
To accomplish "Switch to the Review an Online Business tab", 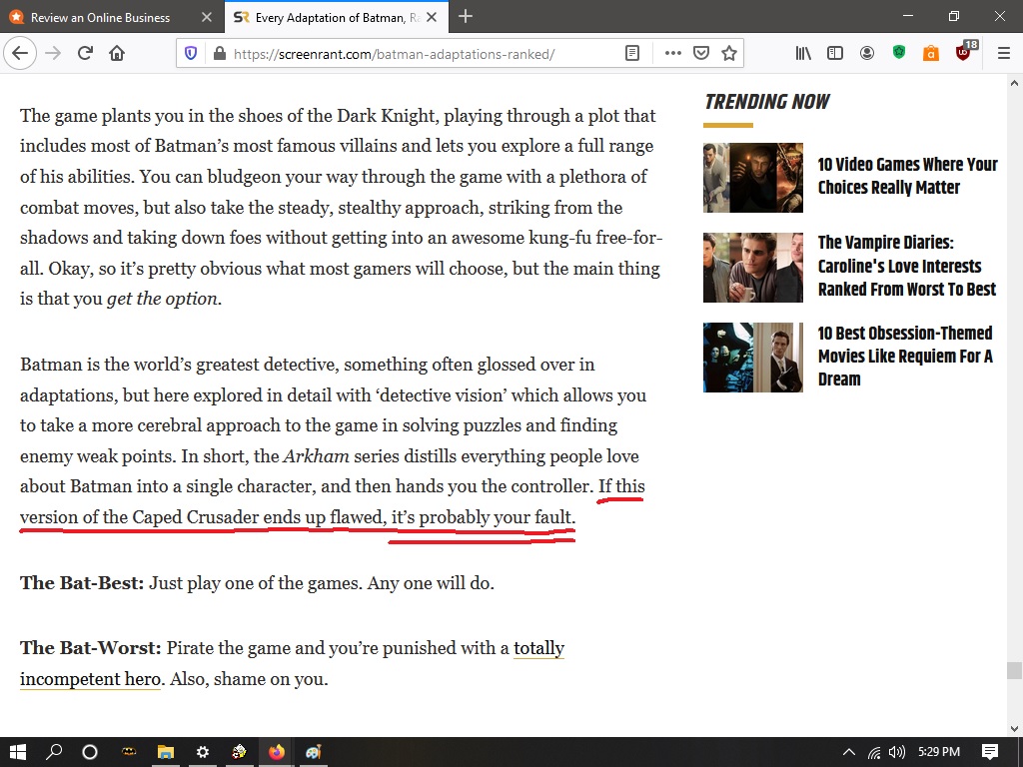I will (x=100, y=17).
